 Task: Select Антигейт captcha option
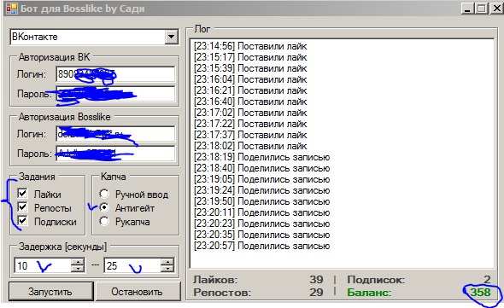pos(104,207)
